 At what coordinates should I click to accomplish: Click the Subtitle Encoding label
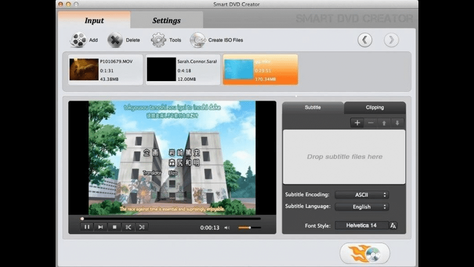pyautogui.click(x=307, y=195)
